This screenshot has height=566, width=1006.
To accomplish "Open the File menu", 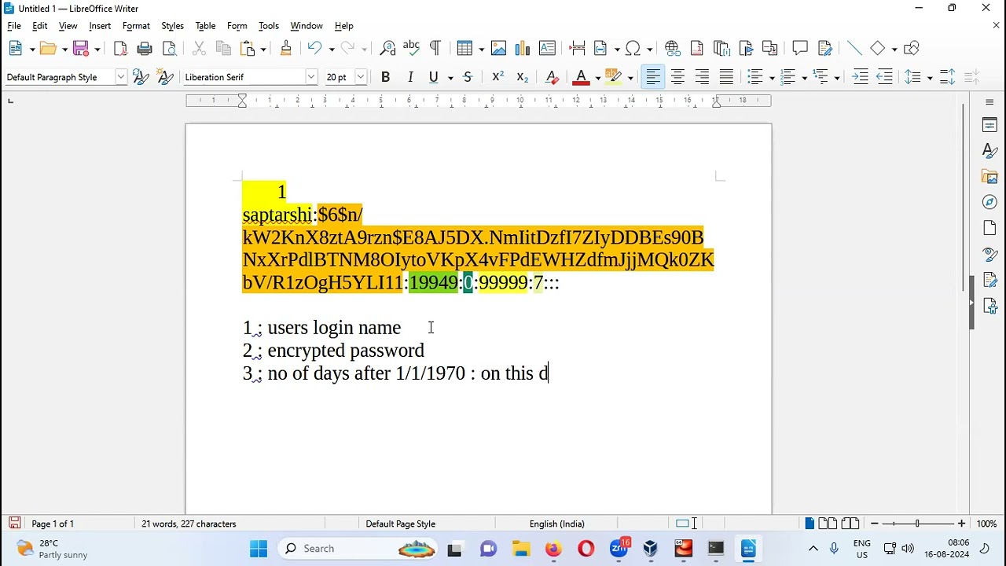I will click(14, 26).
